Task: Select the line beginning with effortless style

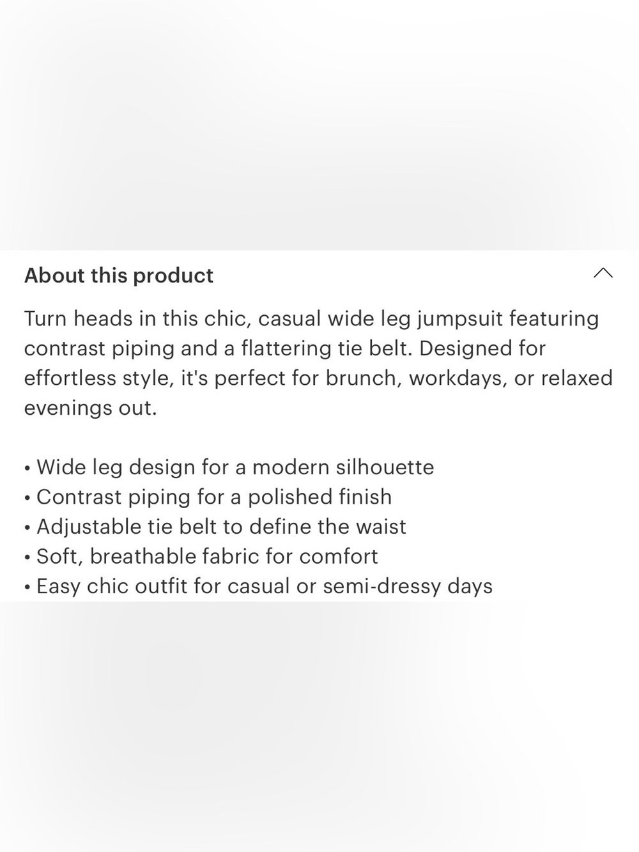Action: coord(318,378)
